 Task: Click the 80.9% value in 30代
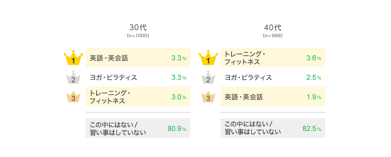[x=177, y=129]
